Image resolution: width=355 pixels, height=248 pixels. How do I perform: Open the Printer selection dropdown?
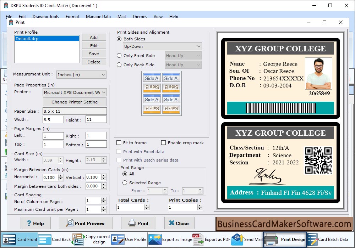coord(75,92)
